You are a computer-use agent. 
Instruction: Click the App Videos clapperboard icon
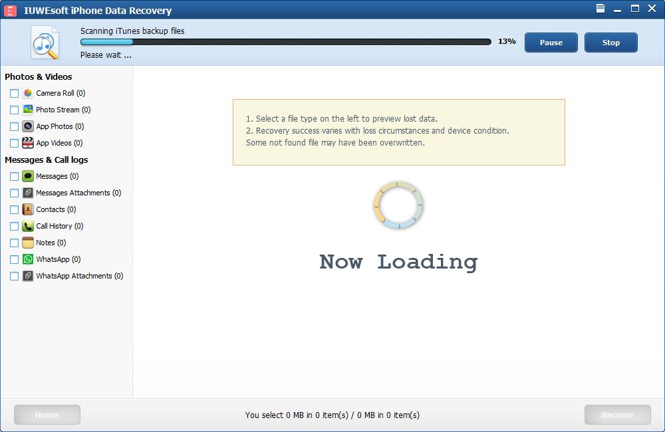point(27,143)
